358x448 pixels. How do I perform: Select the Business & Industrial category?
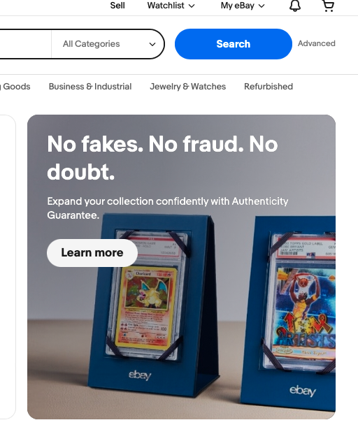90,87
